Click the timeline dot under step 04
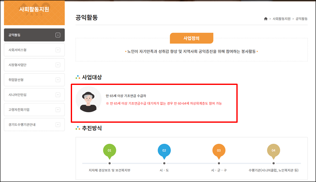The image size is (316, 182). point(273,164)
